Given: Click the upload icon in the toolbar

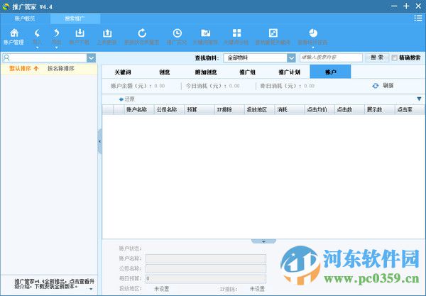Looking at the screenshot, I should coord(107,33).
